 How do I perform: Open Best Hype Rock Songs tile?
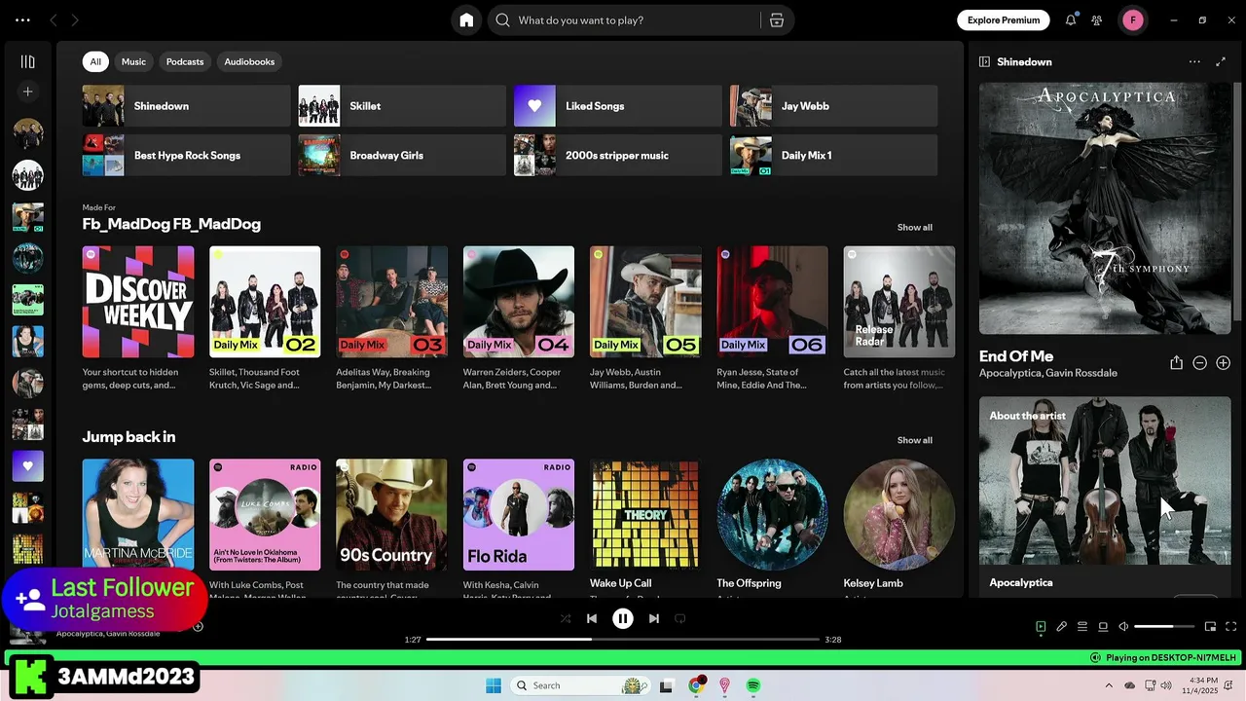pos(187,155)
